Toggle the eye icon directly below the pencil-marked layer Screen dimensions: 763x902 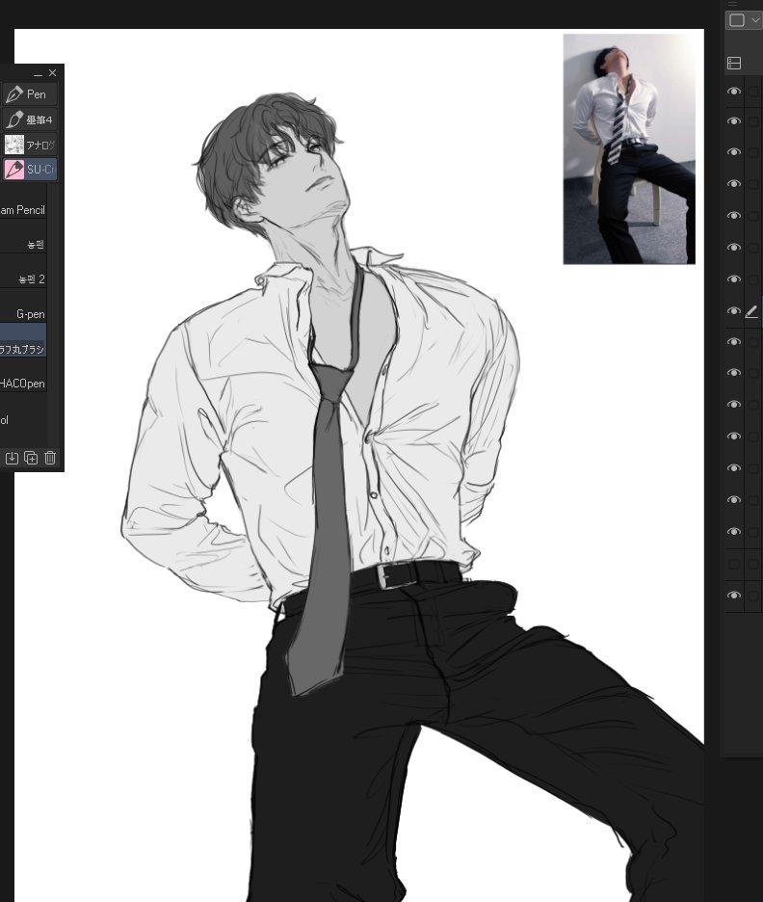[x=734, y=342]
